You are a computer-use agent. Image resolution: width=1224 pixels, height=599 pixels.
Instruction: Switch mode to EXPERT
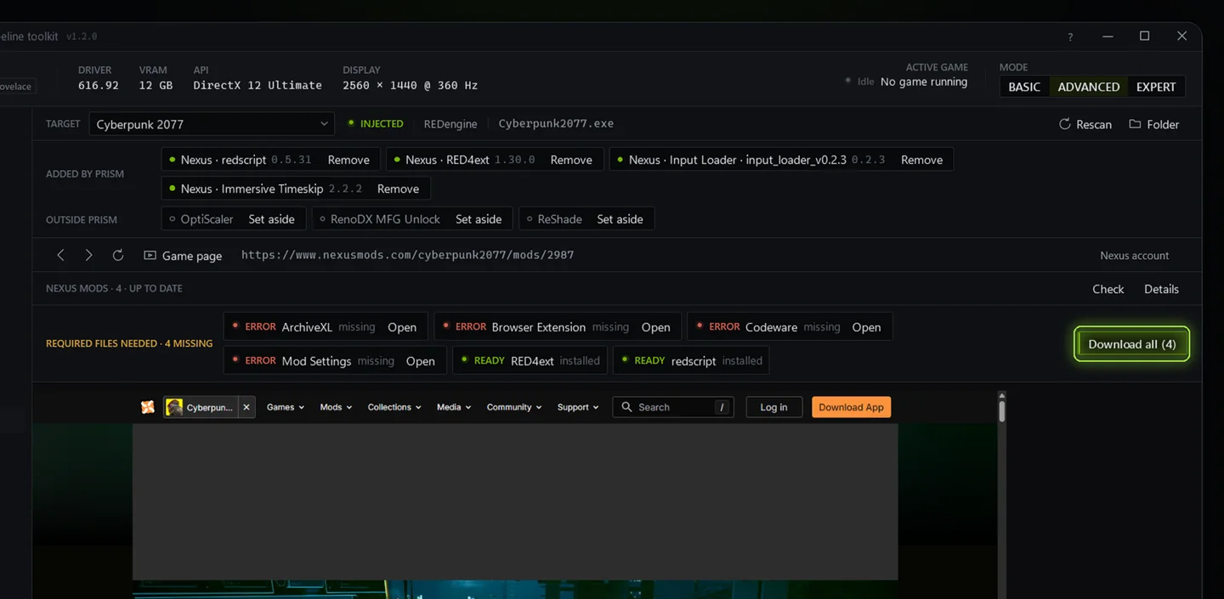click(x=1156, y=87)
